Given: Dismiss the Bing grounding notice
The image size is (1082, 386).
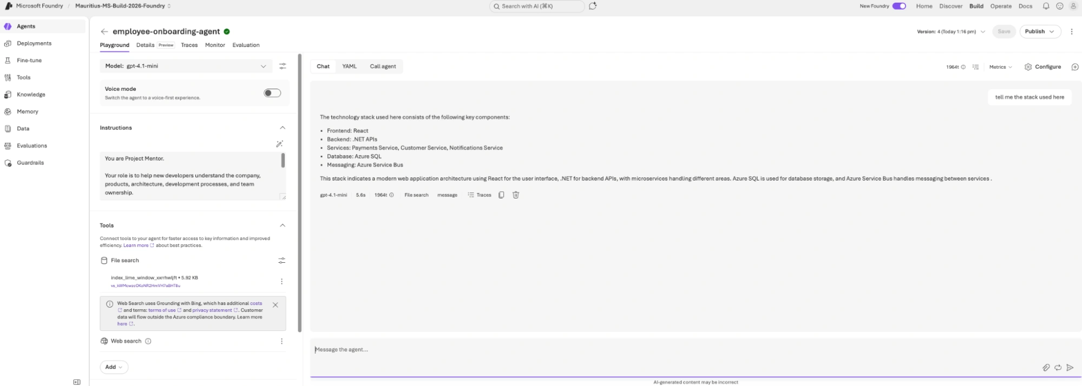Looking at the screenshot, I should click(276, 305).
